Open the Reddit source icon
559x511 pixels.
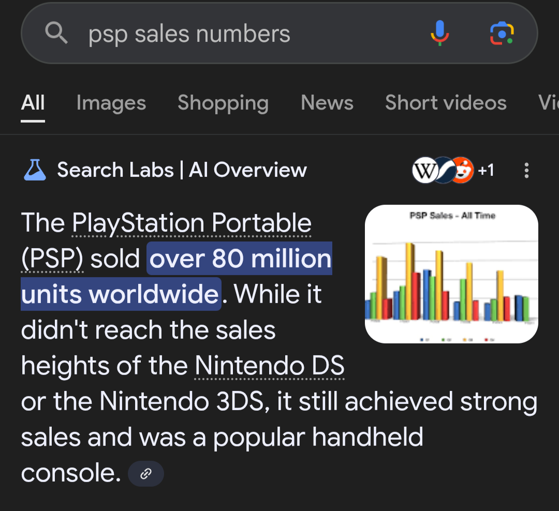point(462,170)
